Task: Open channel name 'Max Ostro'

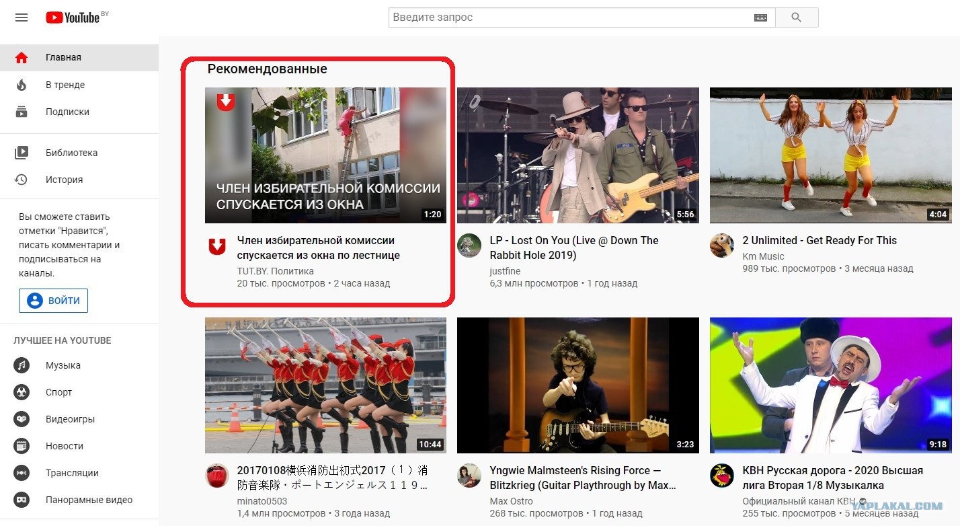Action: (x=511, y=501)
